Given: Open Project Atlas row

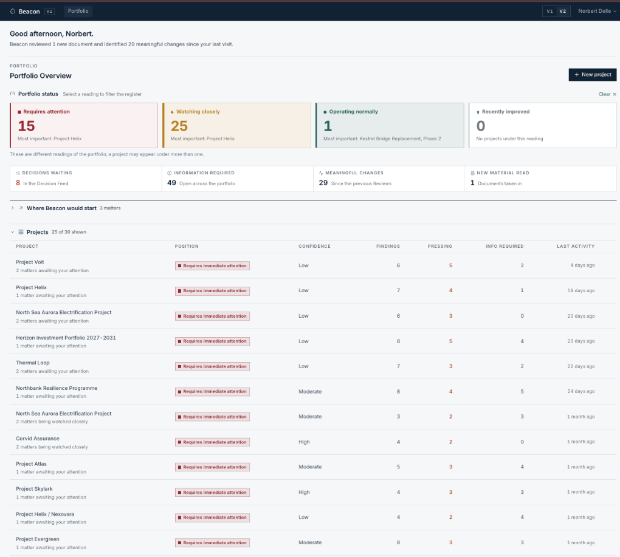Looking at the screenshot, I should pyautogui.click(x=313, y=467).
